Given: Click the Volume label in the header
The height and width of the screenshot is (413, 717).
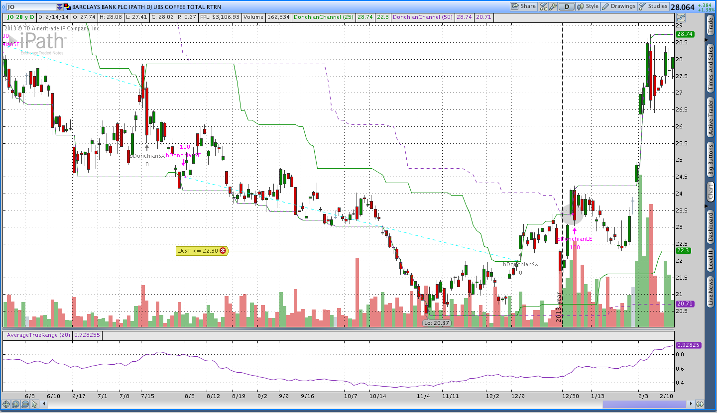Looking at the screenshot, I should click(253, 17).
